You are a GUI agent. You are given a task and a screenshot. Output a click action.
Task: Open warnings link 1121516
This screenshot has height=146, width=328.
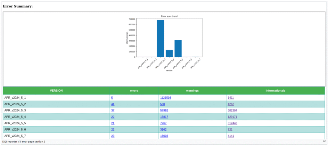tap(165, 98)
